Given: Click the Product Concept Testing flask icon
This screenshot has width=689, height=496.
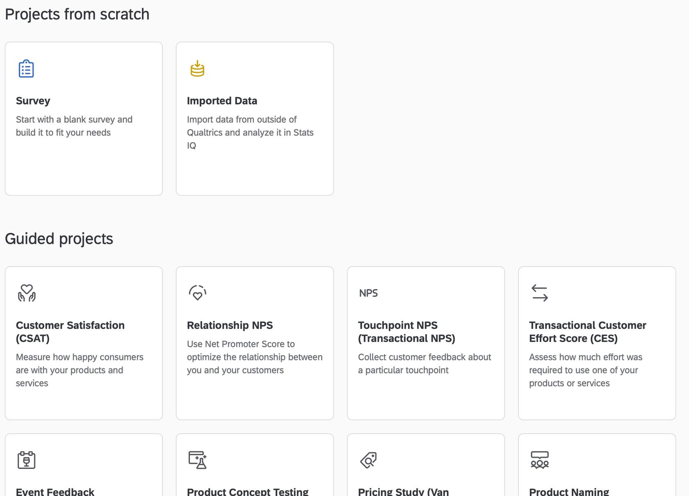Looking at the screenshot, I should pos(197,460).
